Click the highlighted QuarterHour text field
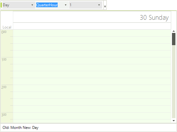Screen dimensions: 177x132 point(47,5)
